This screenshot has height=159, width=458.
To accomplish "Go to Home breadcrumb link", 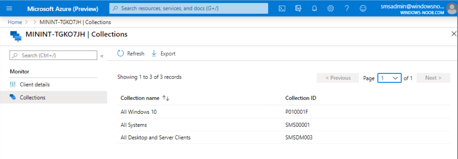I will pos(15,22).
